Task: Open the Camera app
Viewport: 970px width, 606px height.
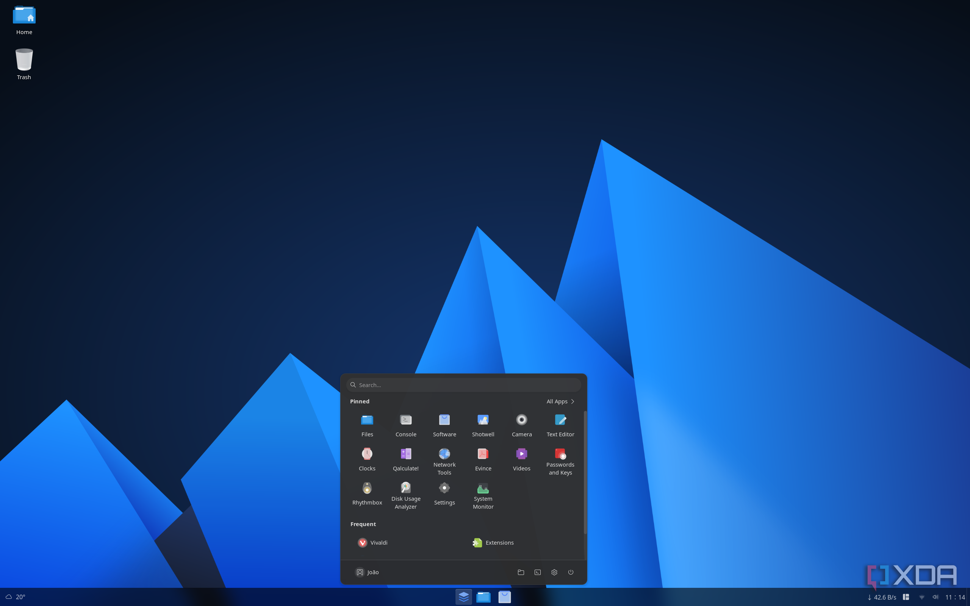Action: click(x=521, y=425)
